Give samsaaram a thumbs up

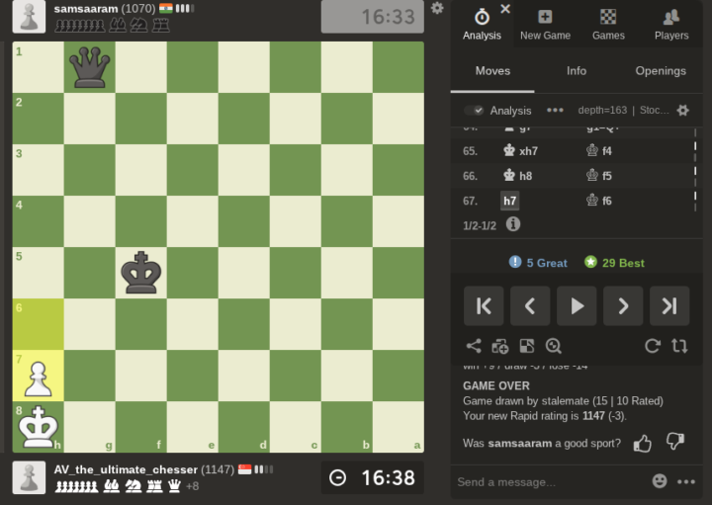click(x=642, y=444)
